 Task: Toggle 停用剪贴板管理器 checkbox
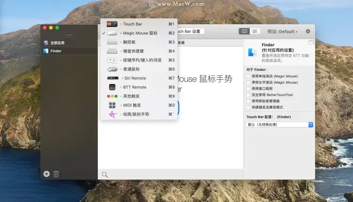click(x=248, y=101)
